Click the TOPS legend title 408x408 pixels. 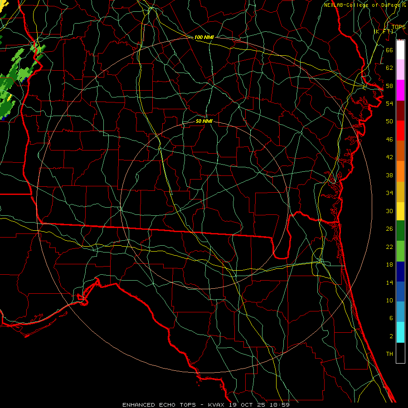click(x=398, y=27)
